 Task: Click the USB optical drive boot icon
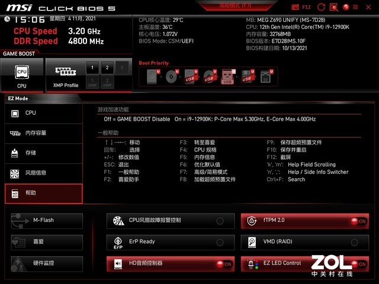click(x=210, y=76)
